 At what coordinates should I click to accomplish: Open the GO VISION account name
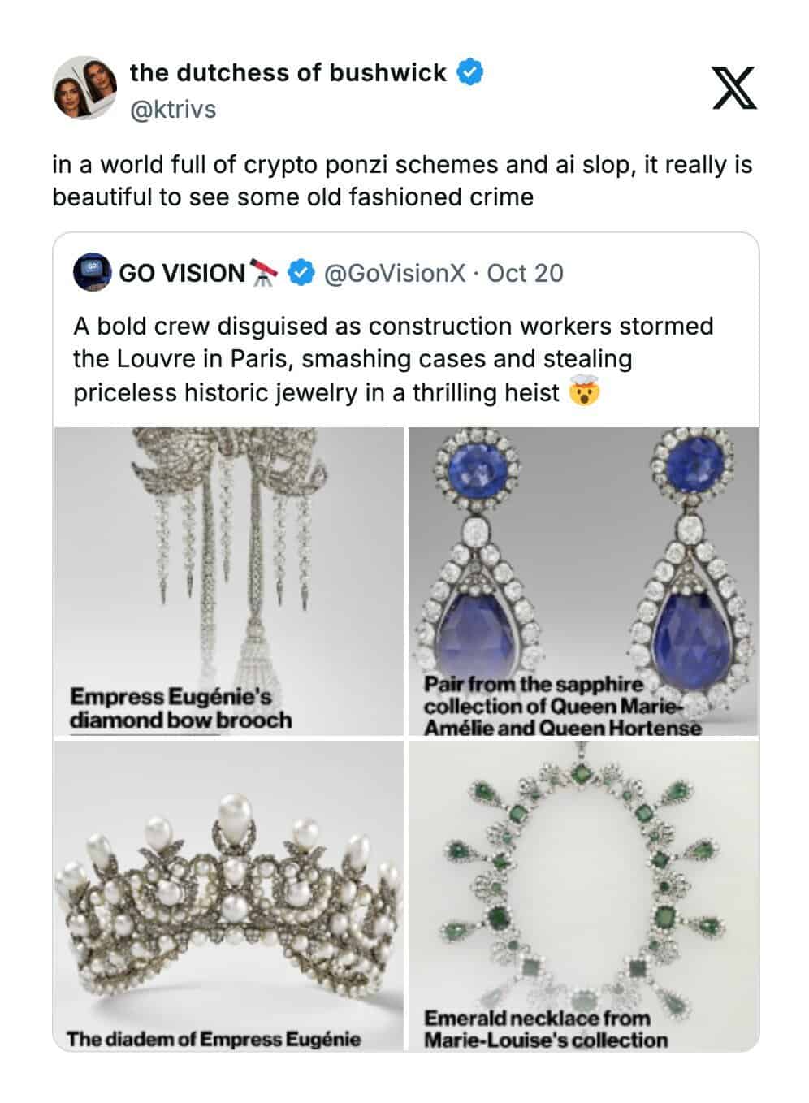[182, 273]
